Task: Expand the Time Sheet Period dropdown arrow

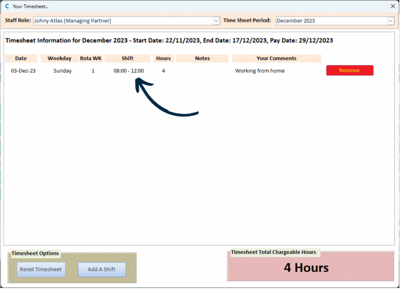Action: (x=390, y=21)
